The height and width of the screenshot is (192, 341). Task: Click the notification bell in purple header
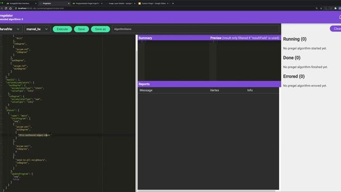coord(340,17)
